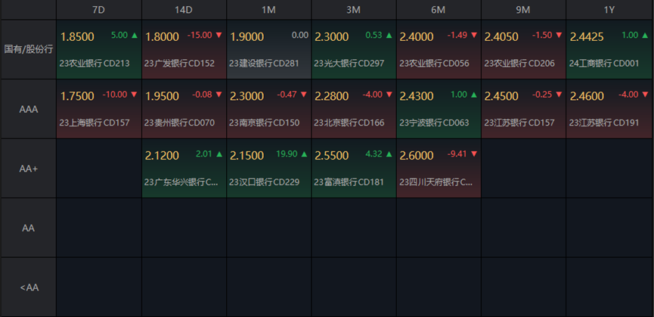
Task: Click the 1.7500 yield value
Action: coord(77,96)
